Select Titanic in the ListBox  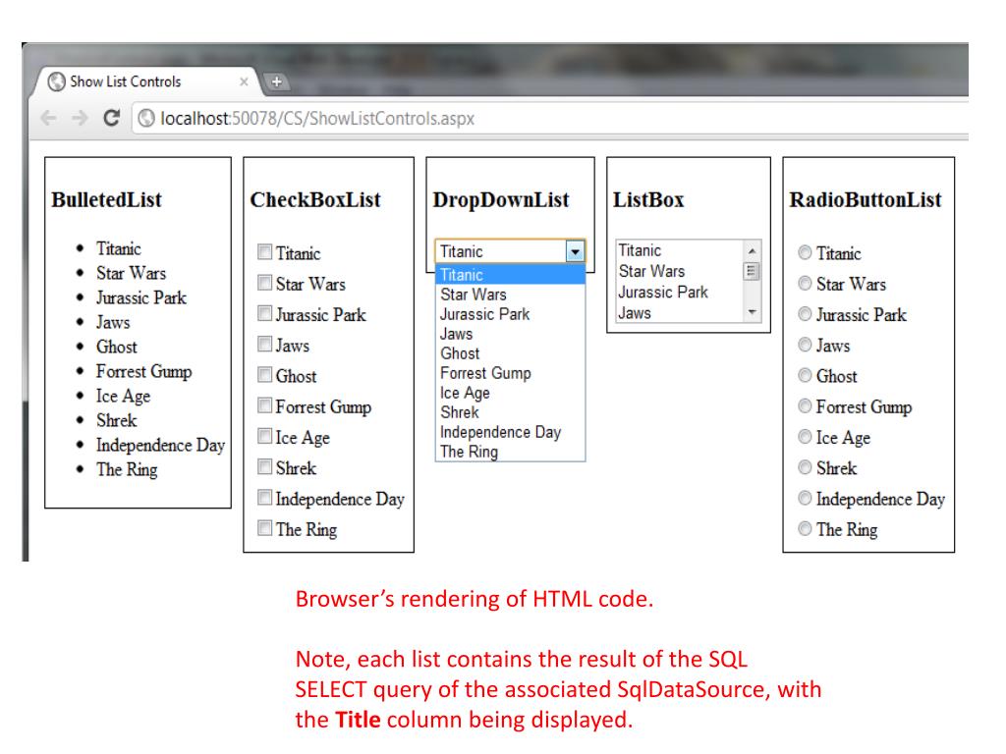(680, 250)
